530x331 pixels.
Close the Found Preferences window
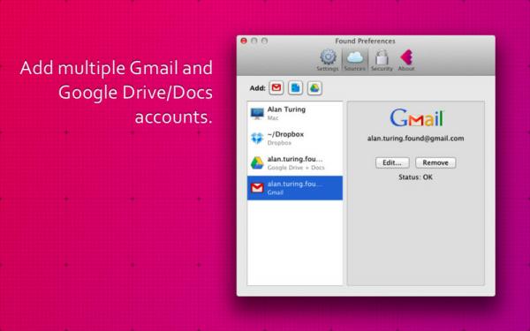coord(244,41)
